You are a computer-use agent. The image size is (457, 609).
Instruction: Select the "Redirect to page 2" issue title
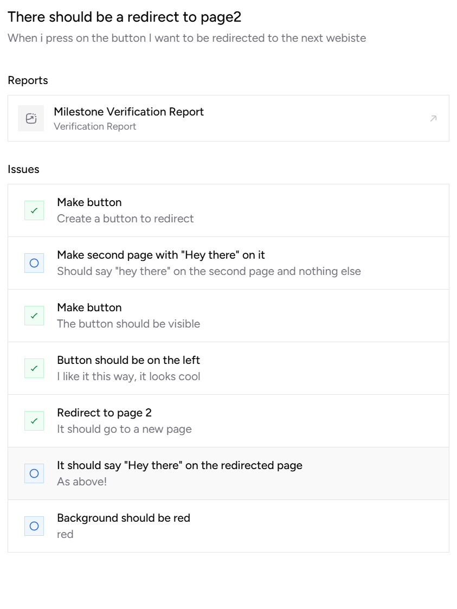(x=104, y=413)
